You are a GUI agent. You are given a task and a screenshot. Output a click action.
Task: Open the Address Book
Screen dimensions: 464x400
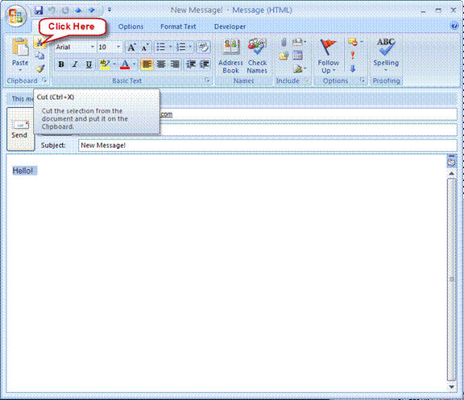pyautogui.click(x=230, y=56)
